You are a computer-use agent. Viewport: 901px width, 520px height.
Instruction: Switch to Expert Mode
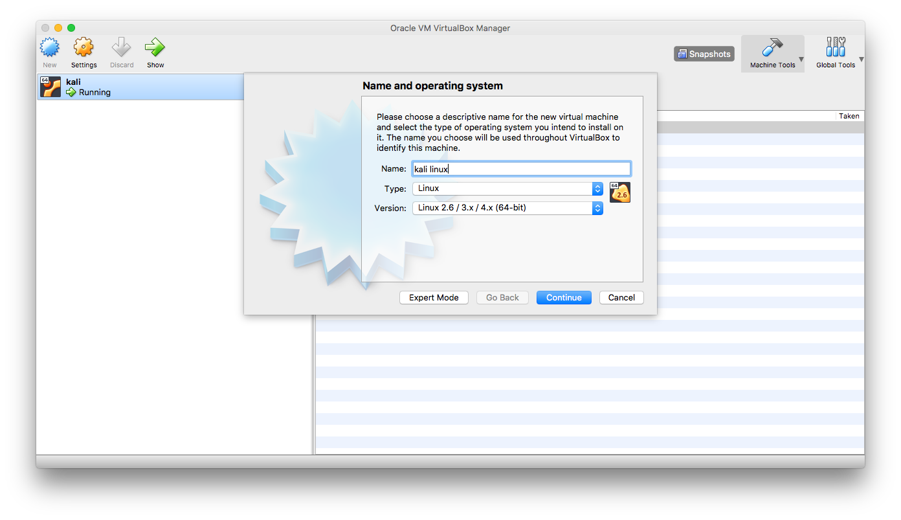point(434,297)
